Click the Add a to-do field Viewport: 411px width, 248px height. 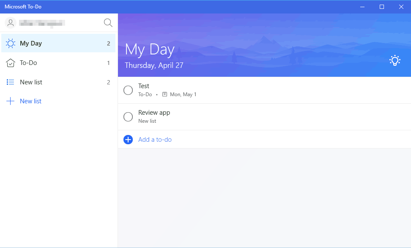264,140
